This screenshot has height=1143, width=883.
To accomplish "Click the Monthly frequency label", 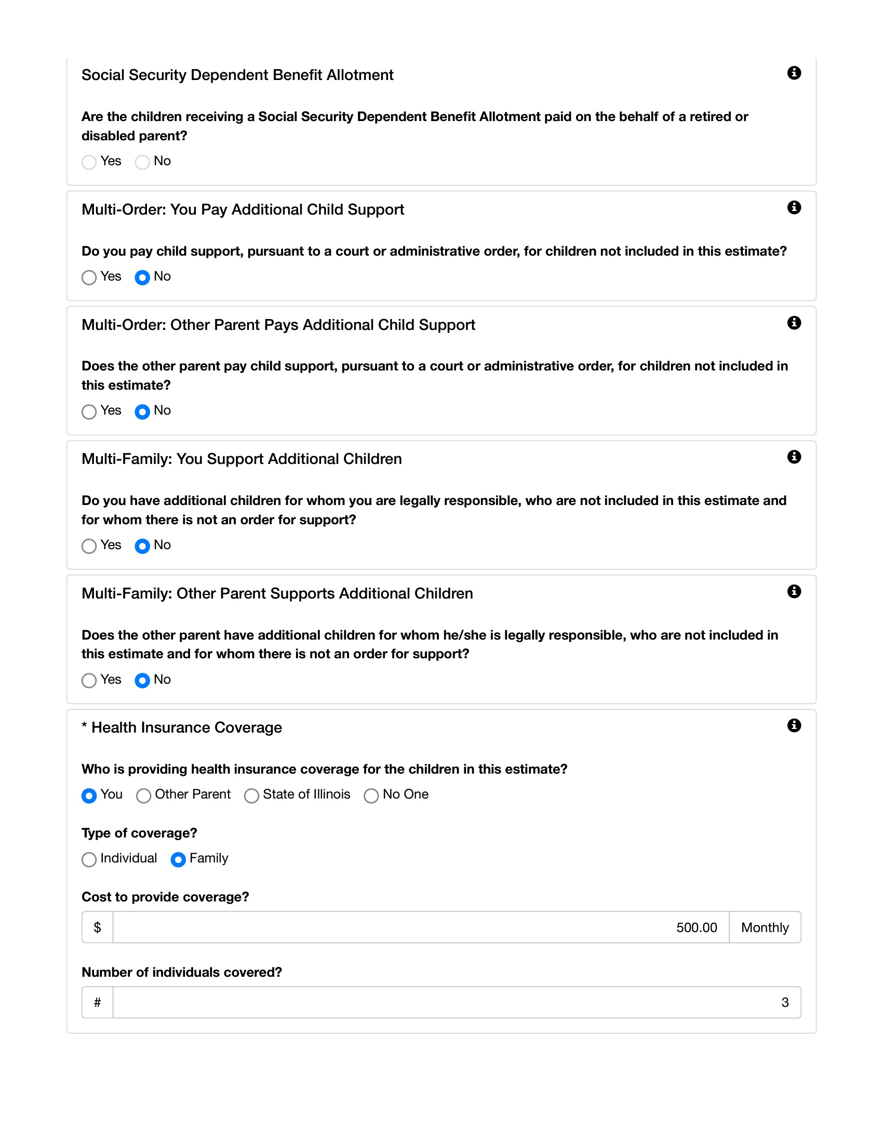I will (x=764, y=927).
